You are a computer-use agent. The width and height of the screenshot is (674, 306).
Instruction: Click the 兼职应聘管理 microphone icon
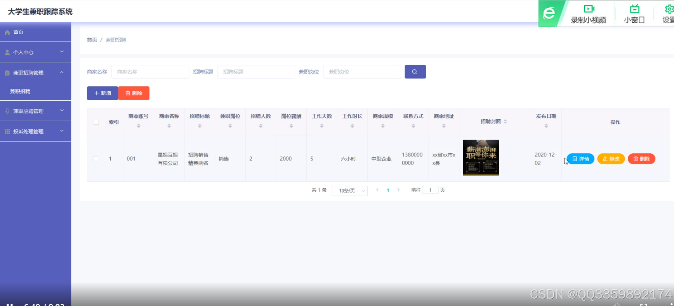pos(7,111)
